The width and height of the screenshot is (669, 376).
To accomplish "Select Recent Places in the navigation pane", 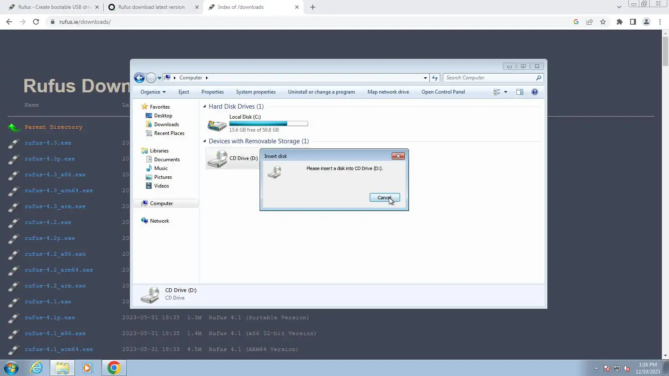I will point(169,133).
